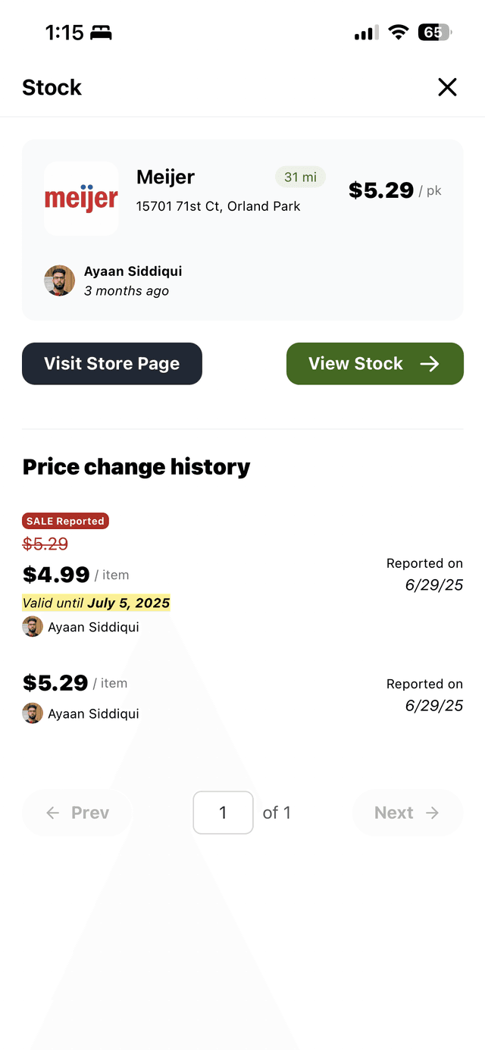Tap the battery indicator showing 65

435,33
